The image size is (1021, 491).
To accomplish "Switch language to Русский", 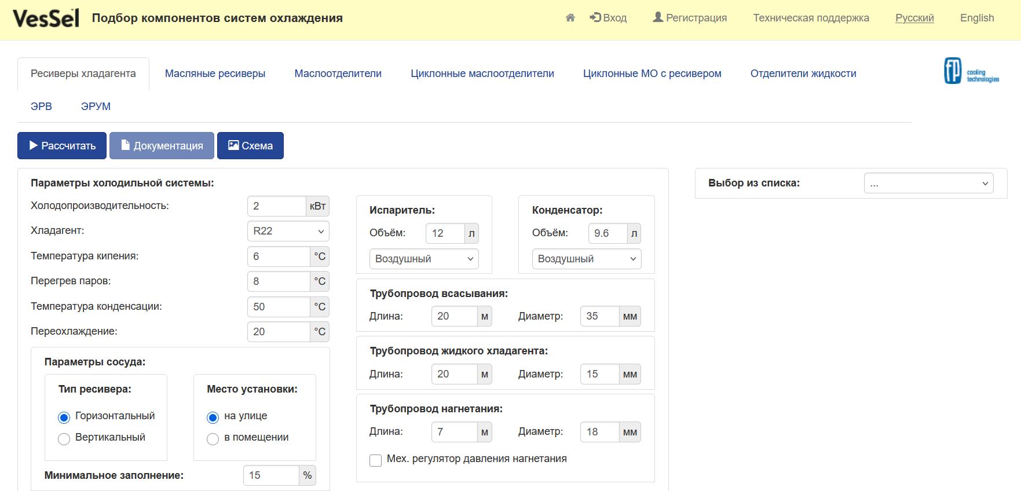I will 914,18.
